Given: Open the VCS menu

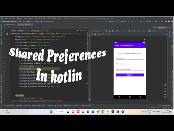Looking at the screenshot, I should [x=49, y=18].
